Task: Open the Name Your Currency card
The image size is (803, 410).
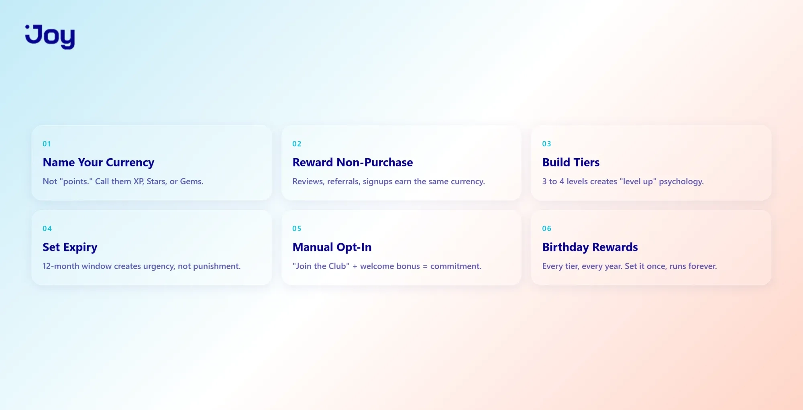Action: pos(152,163)
